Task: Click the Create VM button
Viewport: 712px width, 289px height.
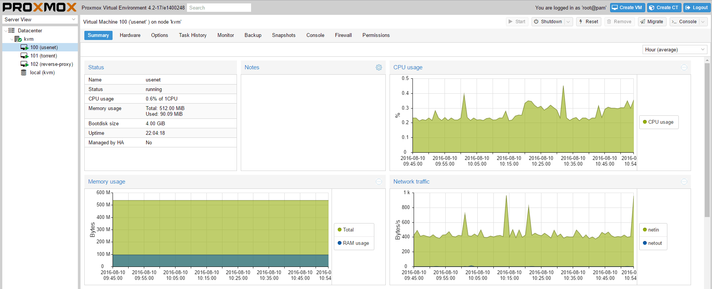Action: 627,8
